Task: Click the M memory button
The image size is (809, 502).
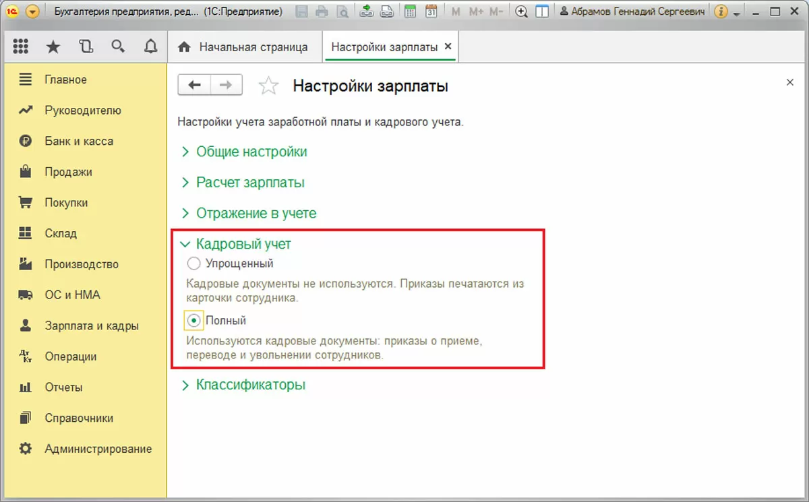Action: coord(456,11)
